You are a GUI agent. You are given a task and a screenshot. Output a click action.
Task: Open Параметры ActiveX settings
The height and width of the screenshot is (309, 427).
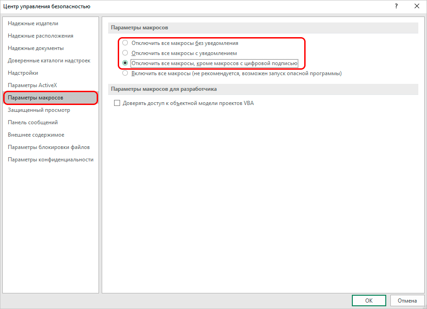coord(51,85)
